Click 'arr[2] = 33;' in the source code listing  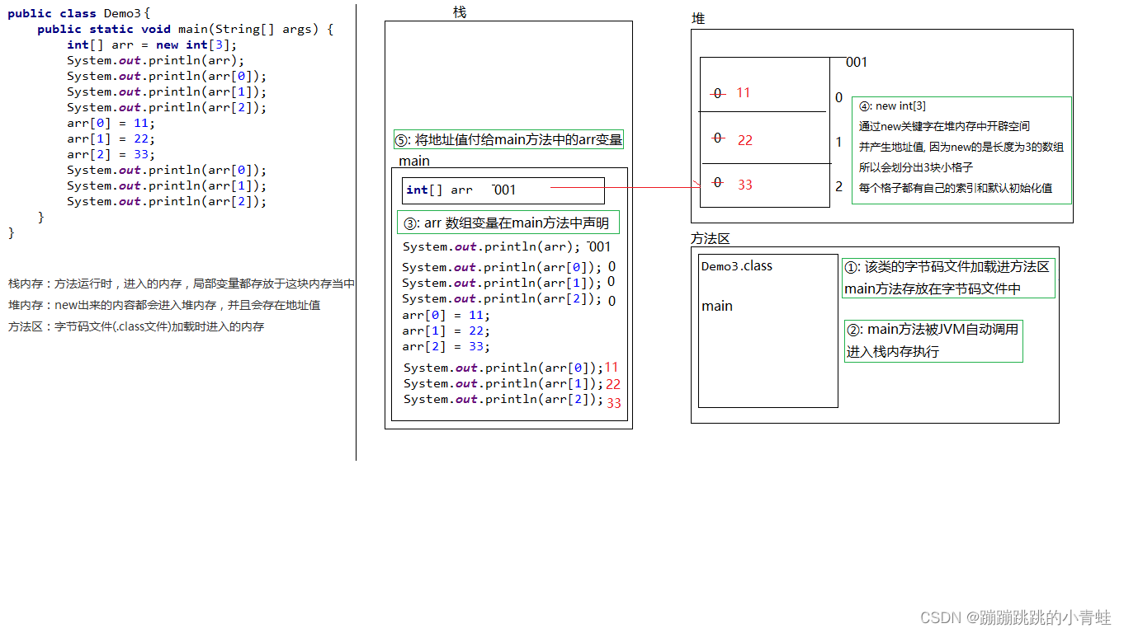111,154
